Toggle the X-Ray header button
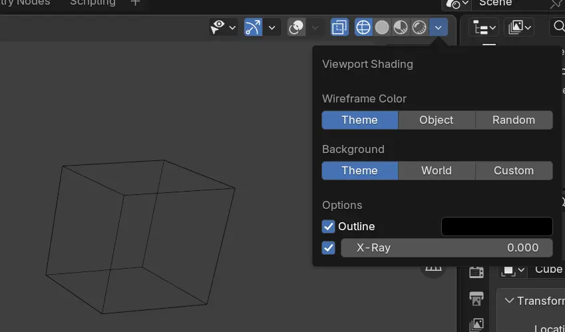 (339, 27)
